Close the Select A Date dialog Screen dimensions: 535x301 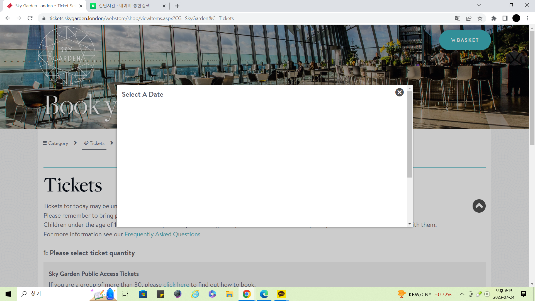click(399, 92)
